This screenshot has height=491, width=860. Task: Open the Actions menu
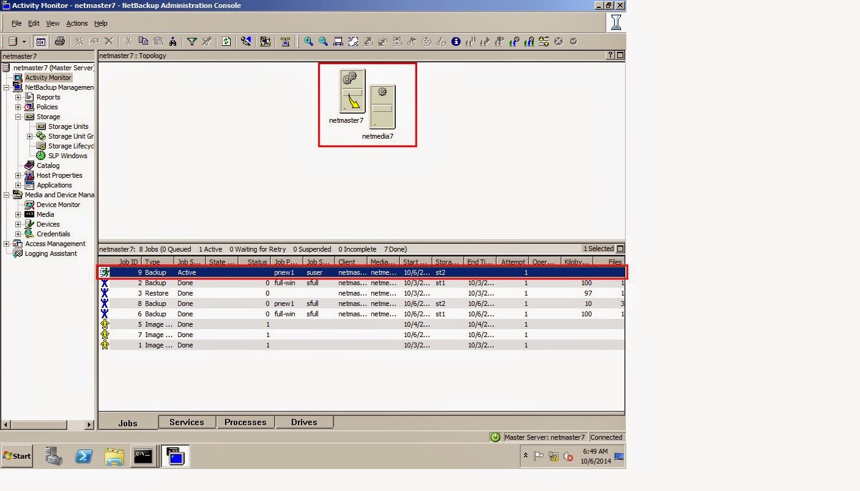[x=77, y=23]
